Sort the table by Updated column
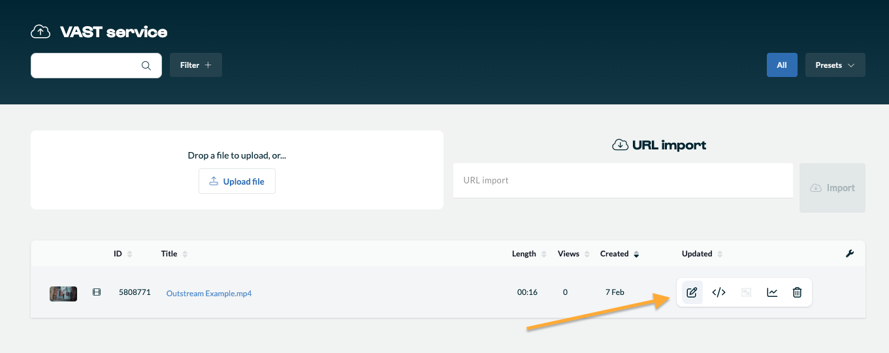 [x=702, y=254]
